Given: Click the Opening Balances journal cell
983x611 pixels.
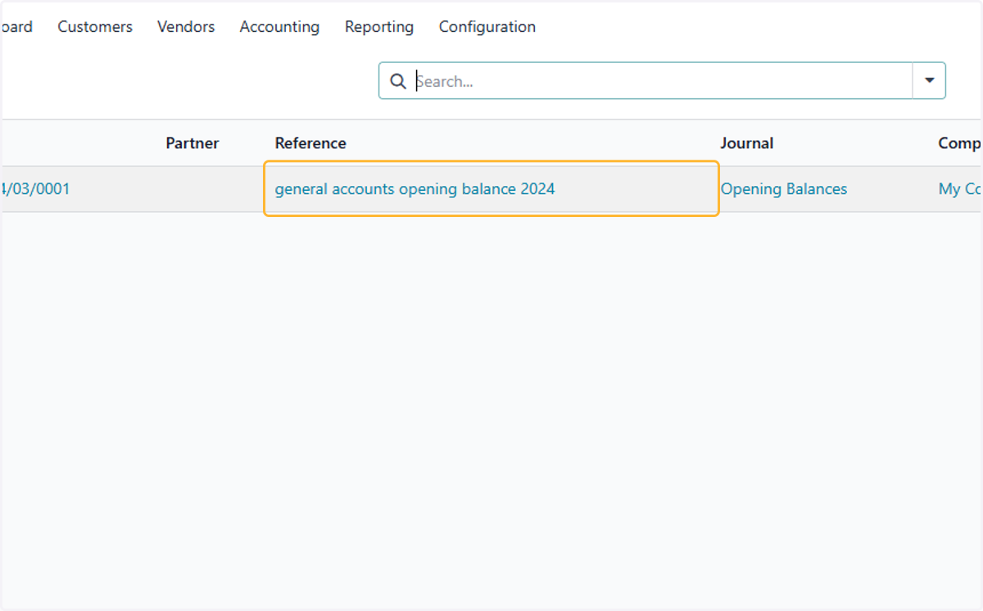Looking at the screenshot, I should (x=783, y=189).
